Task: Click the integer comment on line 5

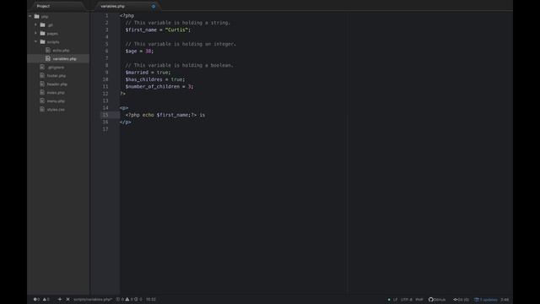Action: click(x=181, y=44)
